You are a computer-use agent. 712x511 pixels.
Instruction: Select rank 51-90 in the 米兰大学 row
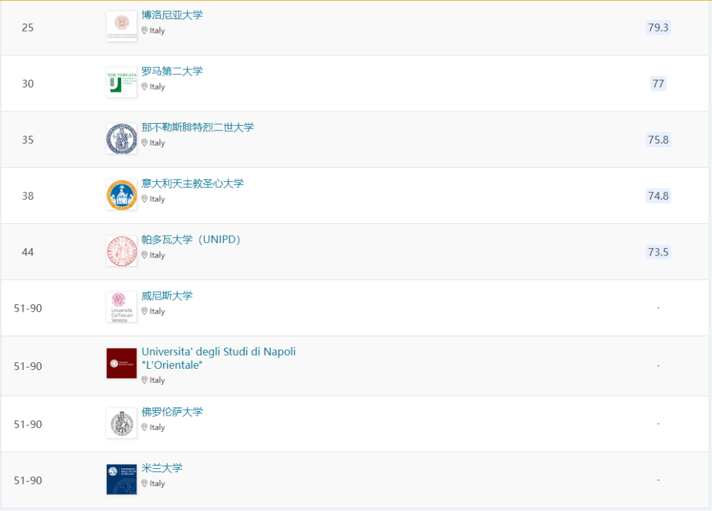(x=28, y=481)
